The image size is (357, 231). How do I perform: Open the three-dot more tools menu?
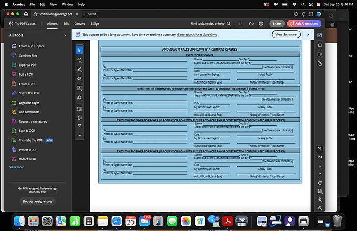[79, 135]
